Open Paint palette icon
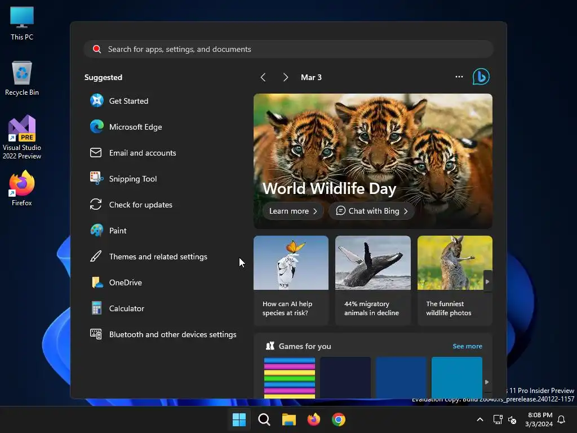This screenshot has height=433, width=577. [x=96, y=231]
